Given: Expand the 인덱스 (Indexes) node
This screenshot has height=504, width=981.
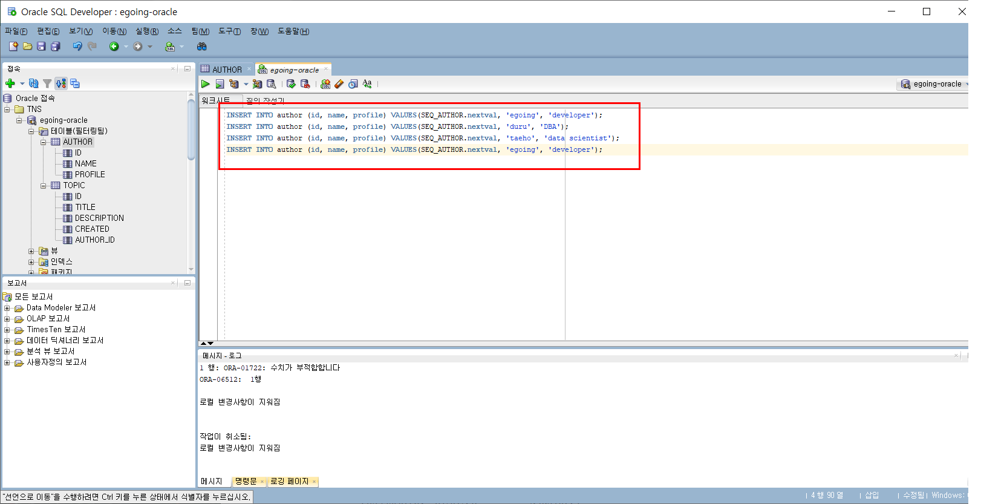Looking at the screenshot, I should pos(31,262).
